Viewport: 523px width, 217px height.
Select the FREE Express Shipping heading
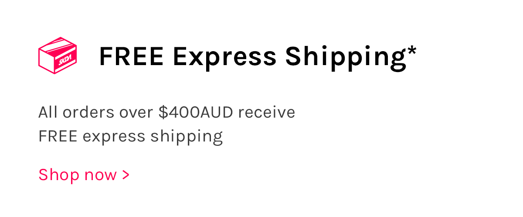[x=257, y=56]
